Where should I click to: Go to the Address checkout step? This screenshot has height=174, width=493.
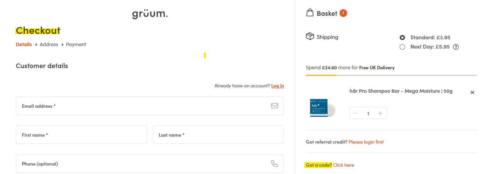coord(49,45)
